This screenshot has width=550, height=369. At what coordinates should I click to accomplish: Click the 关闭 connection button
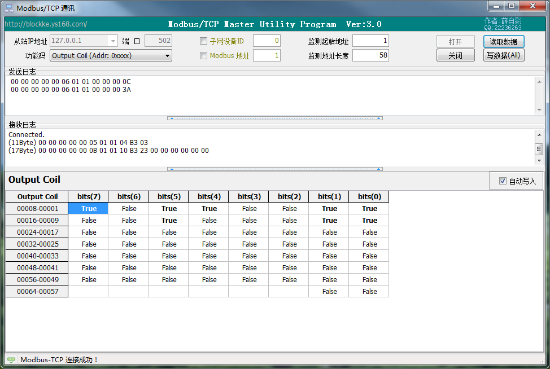click(455, 55)
